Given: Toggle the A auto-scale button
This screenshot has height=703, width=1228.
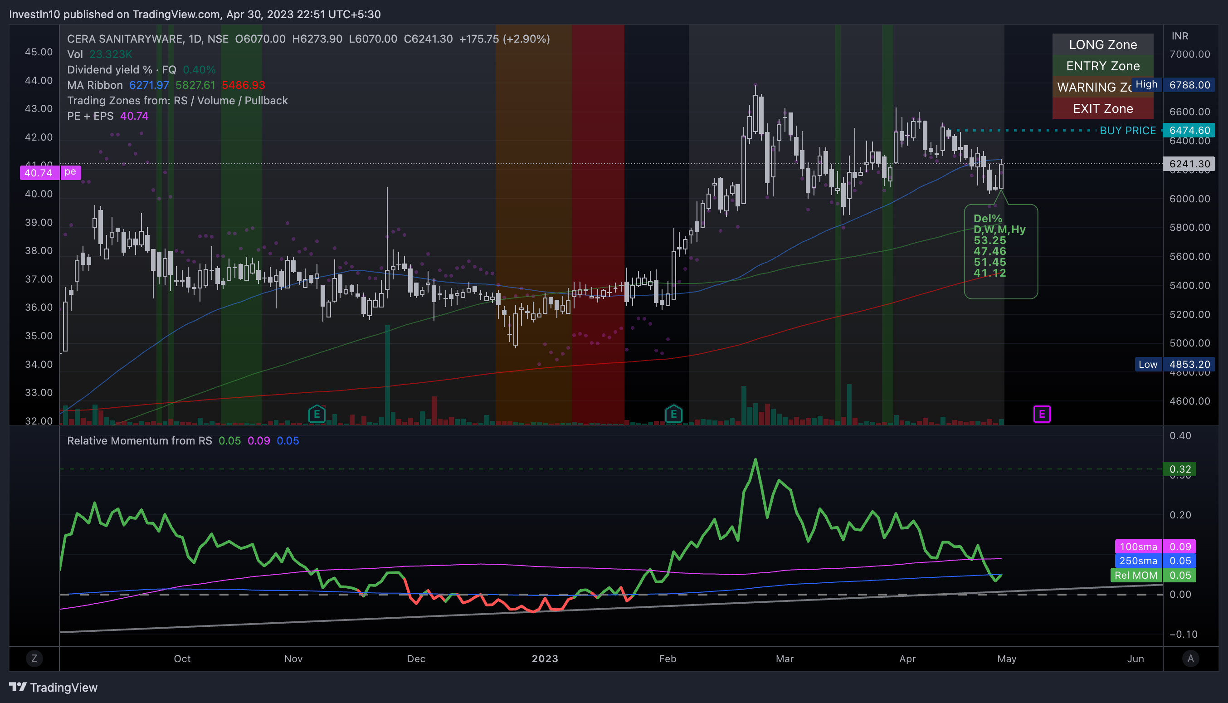Looking at the screenshot, I should point(1190,658).
